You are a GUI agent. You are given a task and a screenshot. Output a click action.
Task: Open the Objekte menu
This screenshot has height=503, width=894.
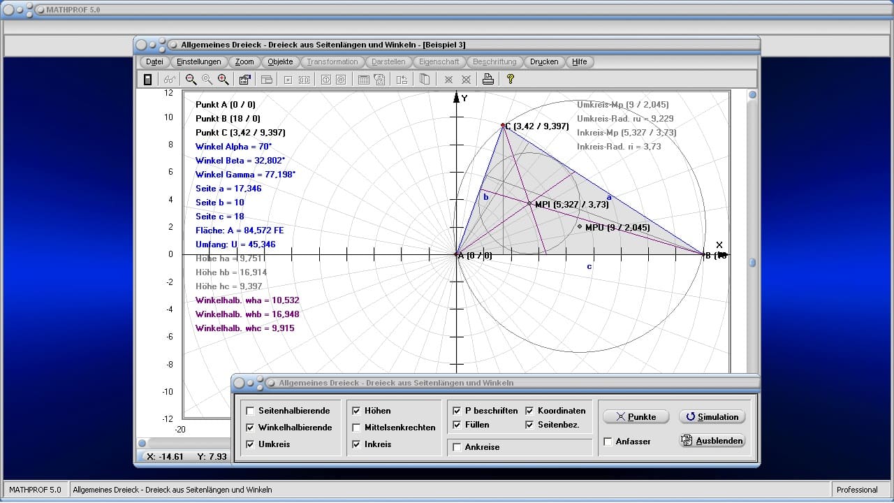(280, 61)
